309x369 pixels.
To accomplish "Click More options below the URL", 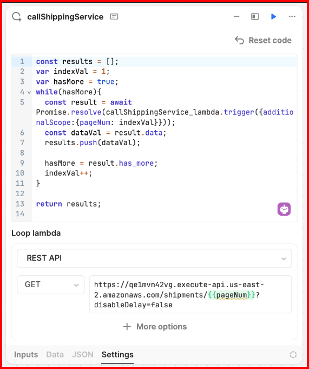I will (155, 327).
